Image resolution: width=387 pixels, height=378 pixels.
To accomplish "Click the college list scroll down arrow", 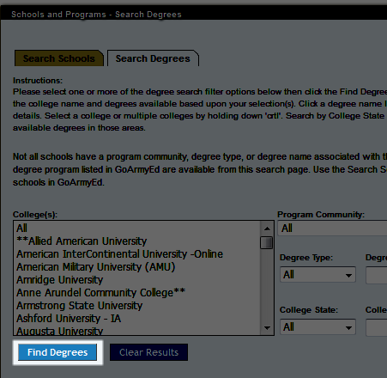I will tap(267, 328).
